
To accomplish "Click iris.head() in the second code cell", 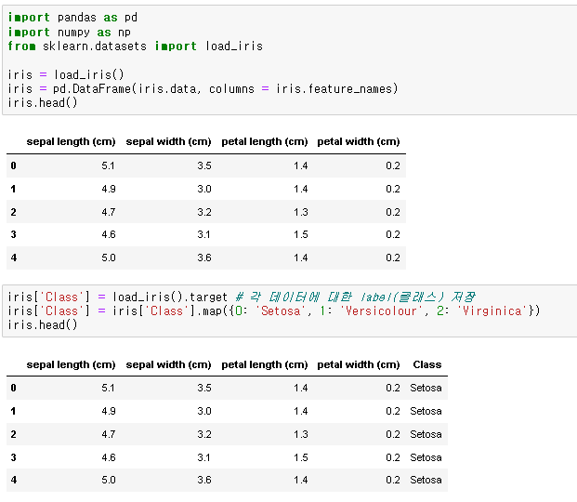I will click(43, 324).
